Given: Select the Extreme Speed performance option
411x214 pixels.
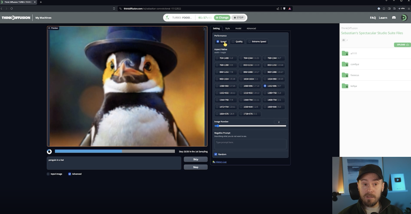Looking at the screenshot, I should tap(257, 41).
